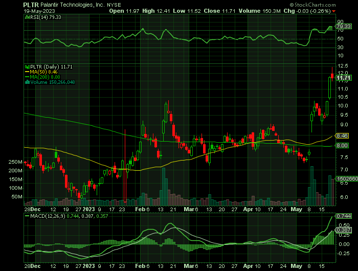Click the Palantir Technologies, Inc. company name
This screenshot has width=358, height=271.
(73, 5)
